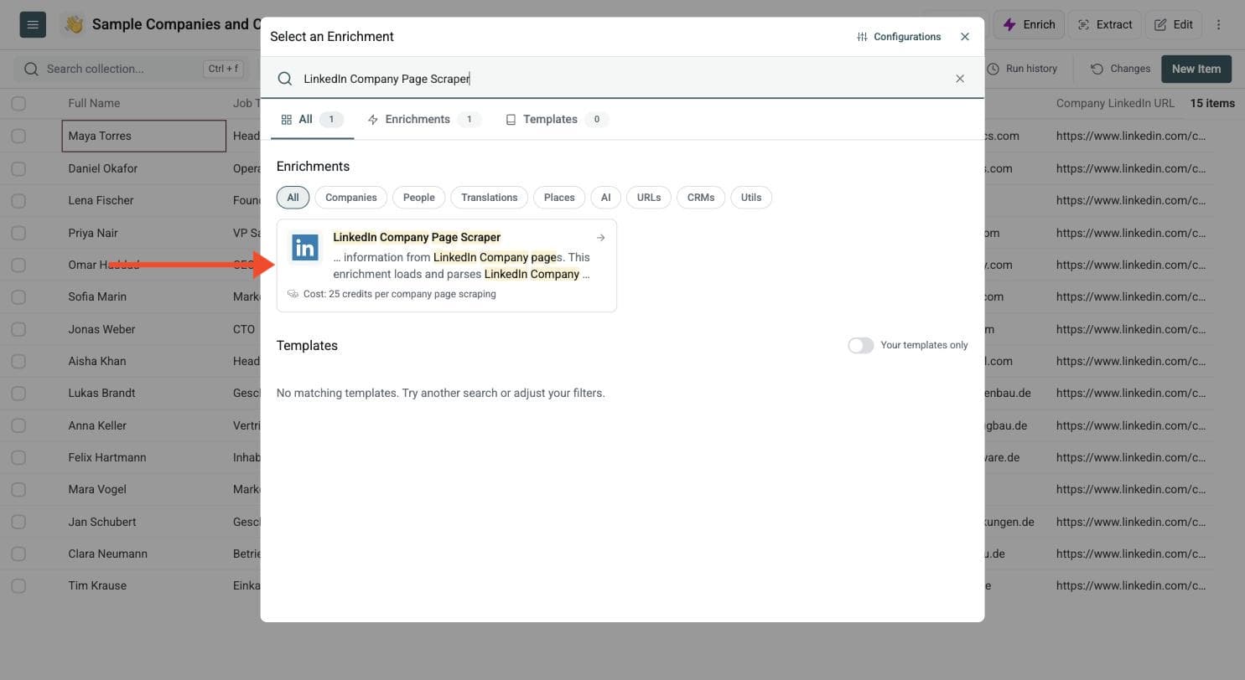1245x680 pixels.
Task: Switch to the Templates tab
Action: pos(557,120)
